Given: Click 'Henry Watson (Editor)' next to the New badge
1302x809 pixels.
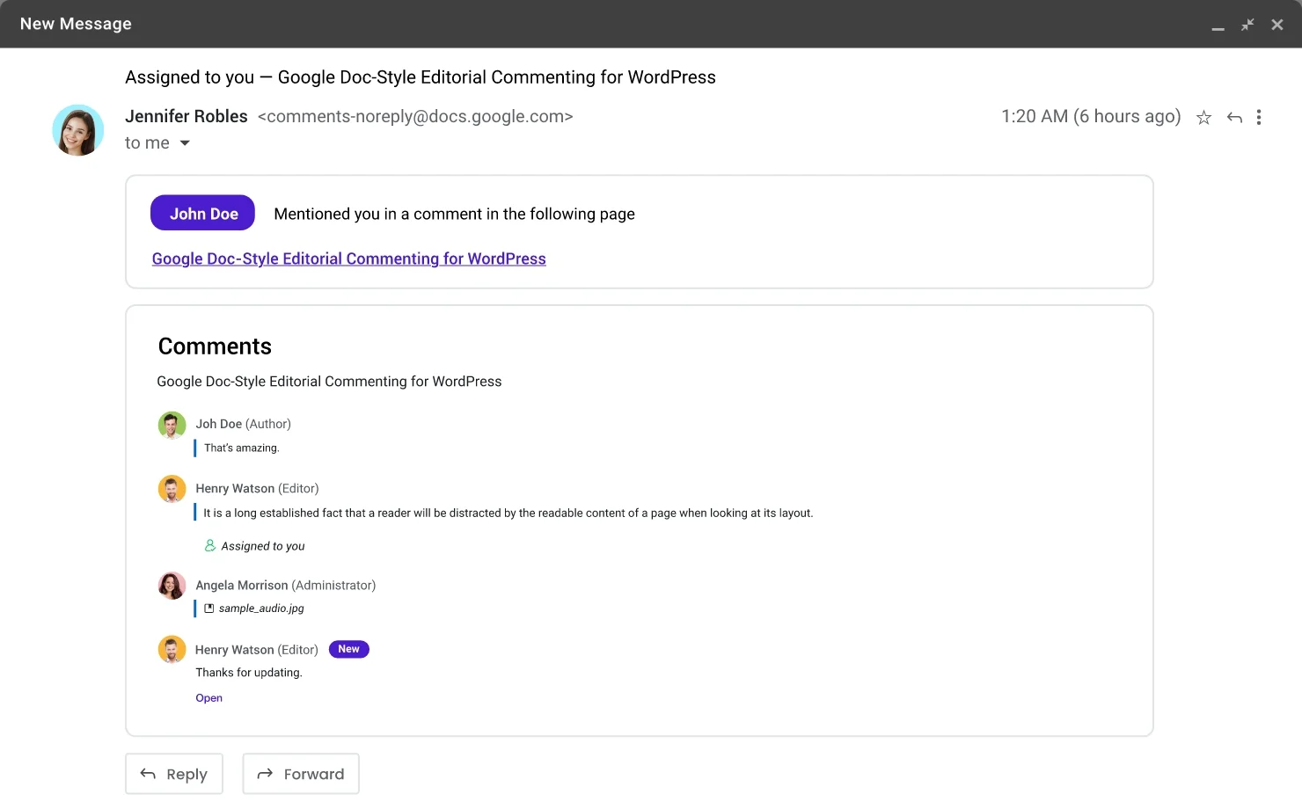Looking at the screenshot, I should (x=257, y=650).
